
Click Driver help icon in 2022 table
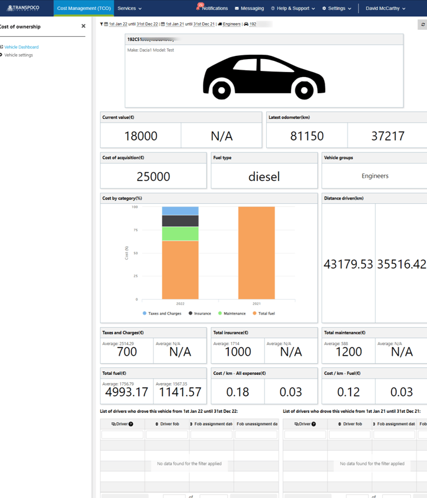pyautogui.click(x=131, y=424)
